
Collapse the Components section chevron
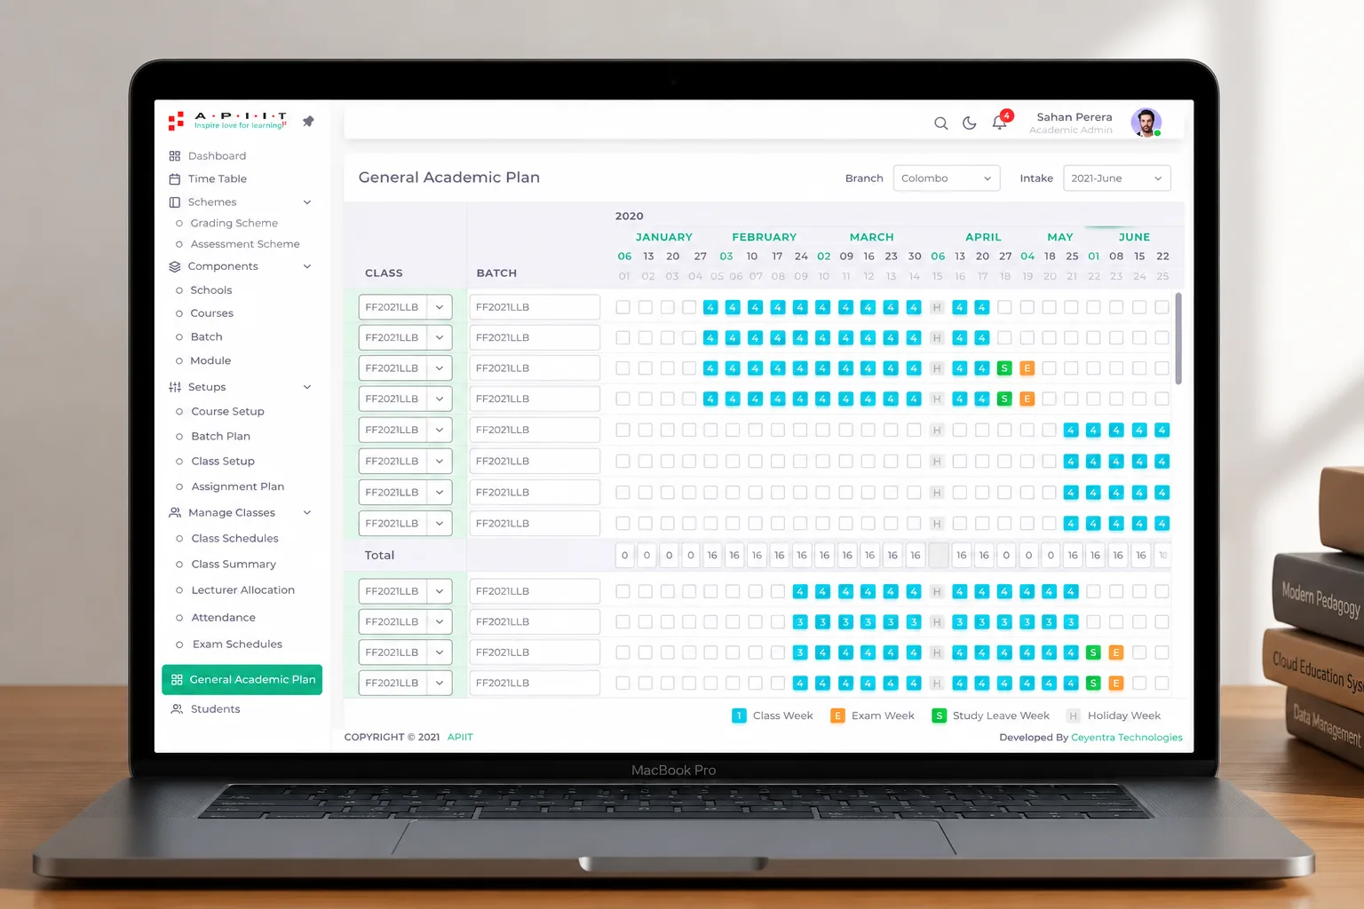307,266
